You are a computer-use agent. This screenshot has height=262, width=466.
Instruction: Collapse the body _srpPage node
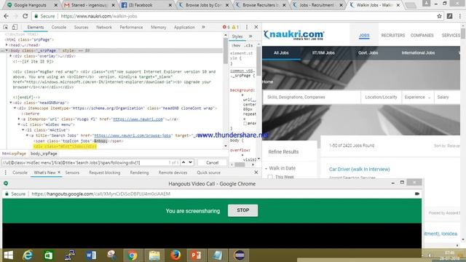pos(7,50)
